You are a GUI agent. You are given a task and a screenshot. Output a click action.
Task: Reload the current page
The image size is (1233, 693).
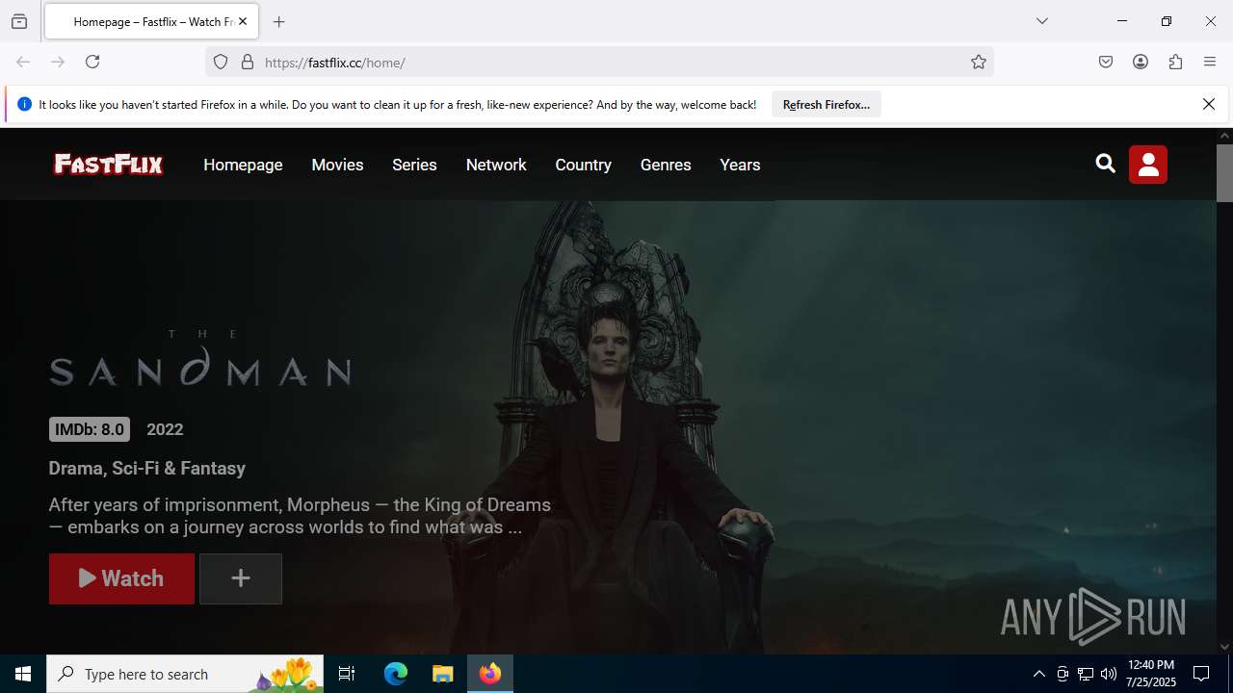92,62
